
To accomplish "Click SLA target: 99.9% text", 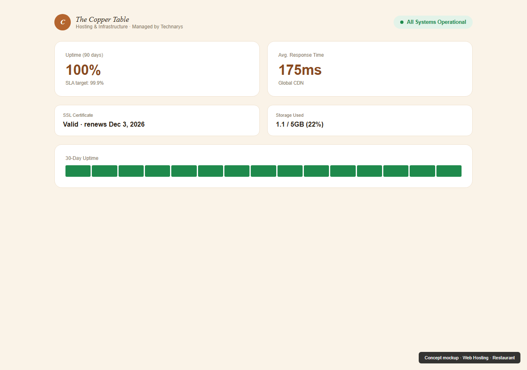I will click(x=84, y=83).
